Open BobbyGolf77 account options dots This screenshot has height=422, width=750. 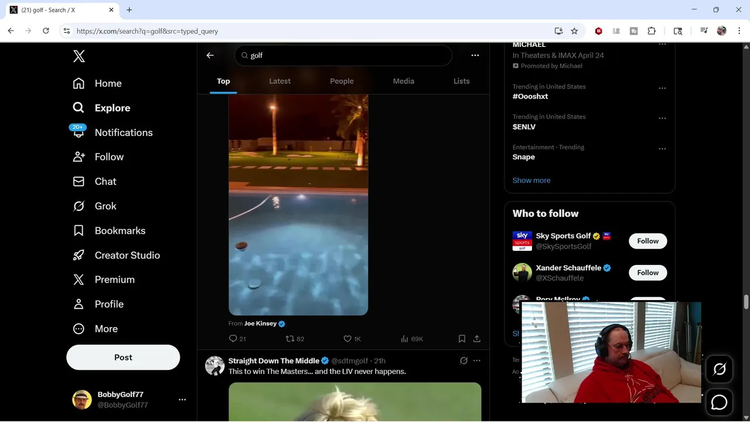[x=182, y=400]
